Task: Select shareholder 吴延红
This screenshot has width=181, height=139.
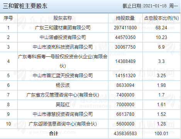Action: point(63,105)
